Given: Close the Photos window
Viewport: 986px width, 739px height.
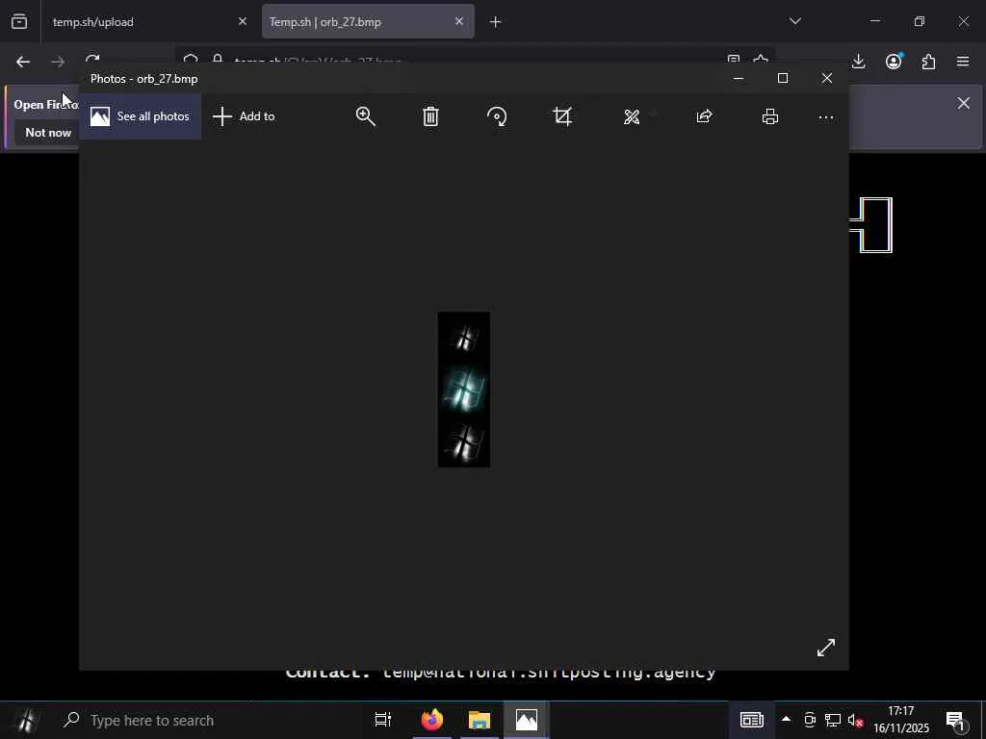Looking at the screenshot, I should point(827,79).
